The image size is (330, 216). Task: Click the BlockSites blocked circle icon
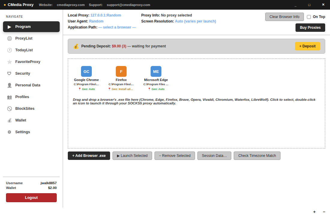(10, 109)
